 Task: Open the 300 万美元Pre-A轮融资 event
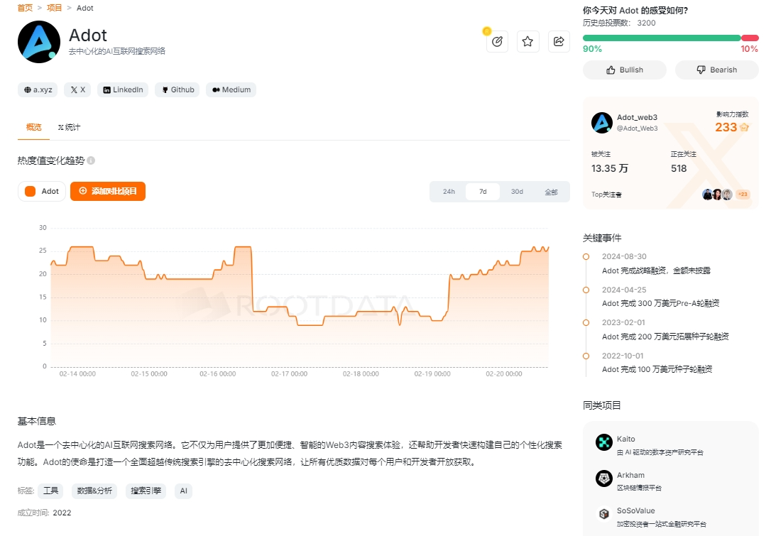[x=660, y=303]
